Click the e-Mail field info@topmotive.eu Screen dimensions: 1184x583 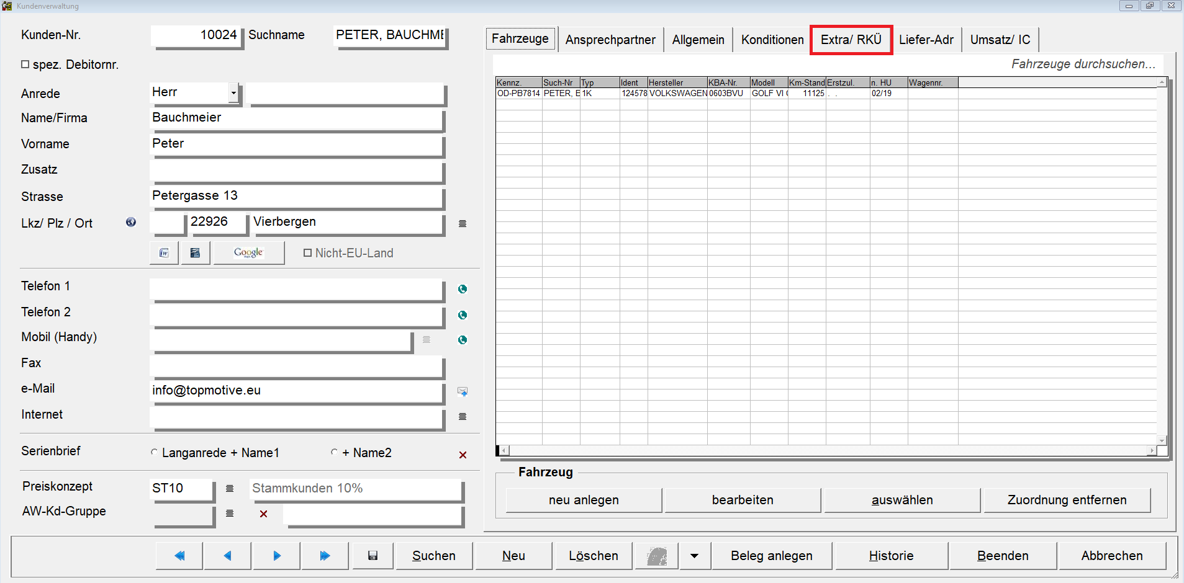pyautogui.click(x=297, y=391)
